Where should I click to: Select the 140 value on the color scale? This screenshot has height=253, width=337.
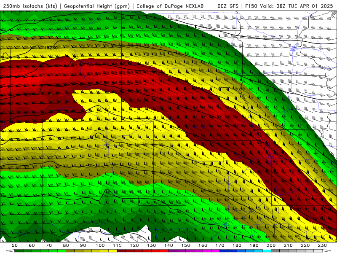pyautogui.click(x=168, y=245)
